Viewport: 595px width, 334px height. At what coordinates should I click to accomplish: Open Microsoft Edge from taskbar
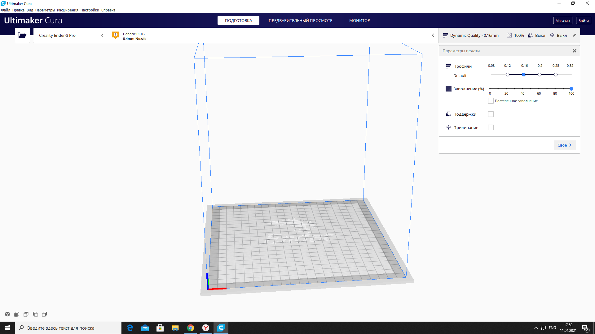(130, 328)
